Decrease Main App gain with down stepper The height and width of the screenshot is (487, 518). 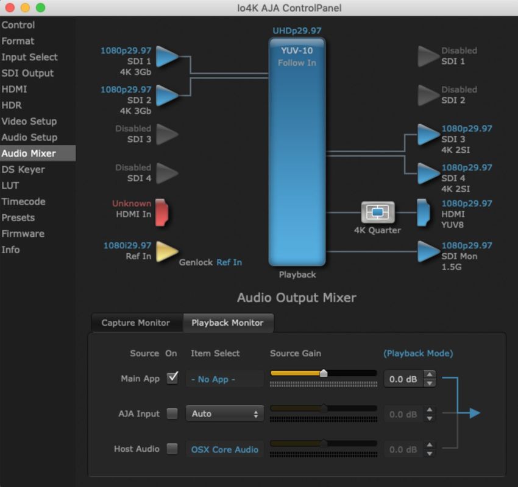[430, 383]
